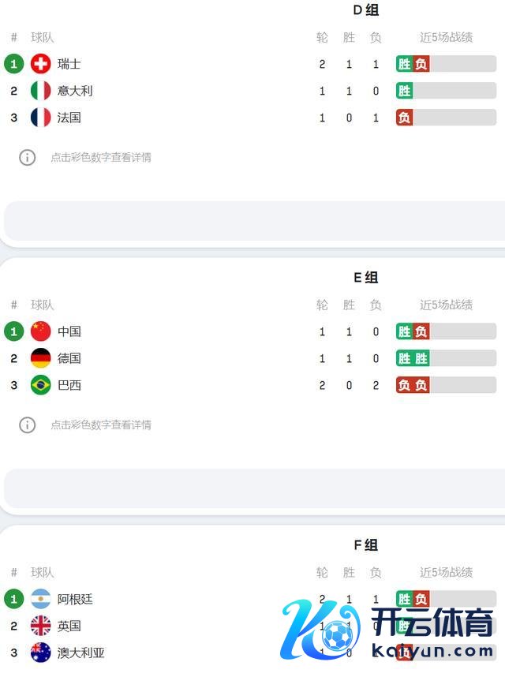This screenshot has width=505, height=677.
Task: Click first 负 badge in 巴西 row
Action: (x=405, y=385)
